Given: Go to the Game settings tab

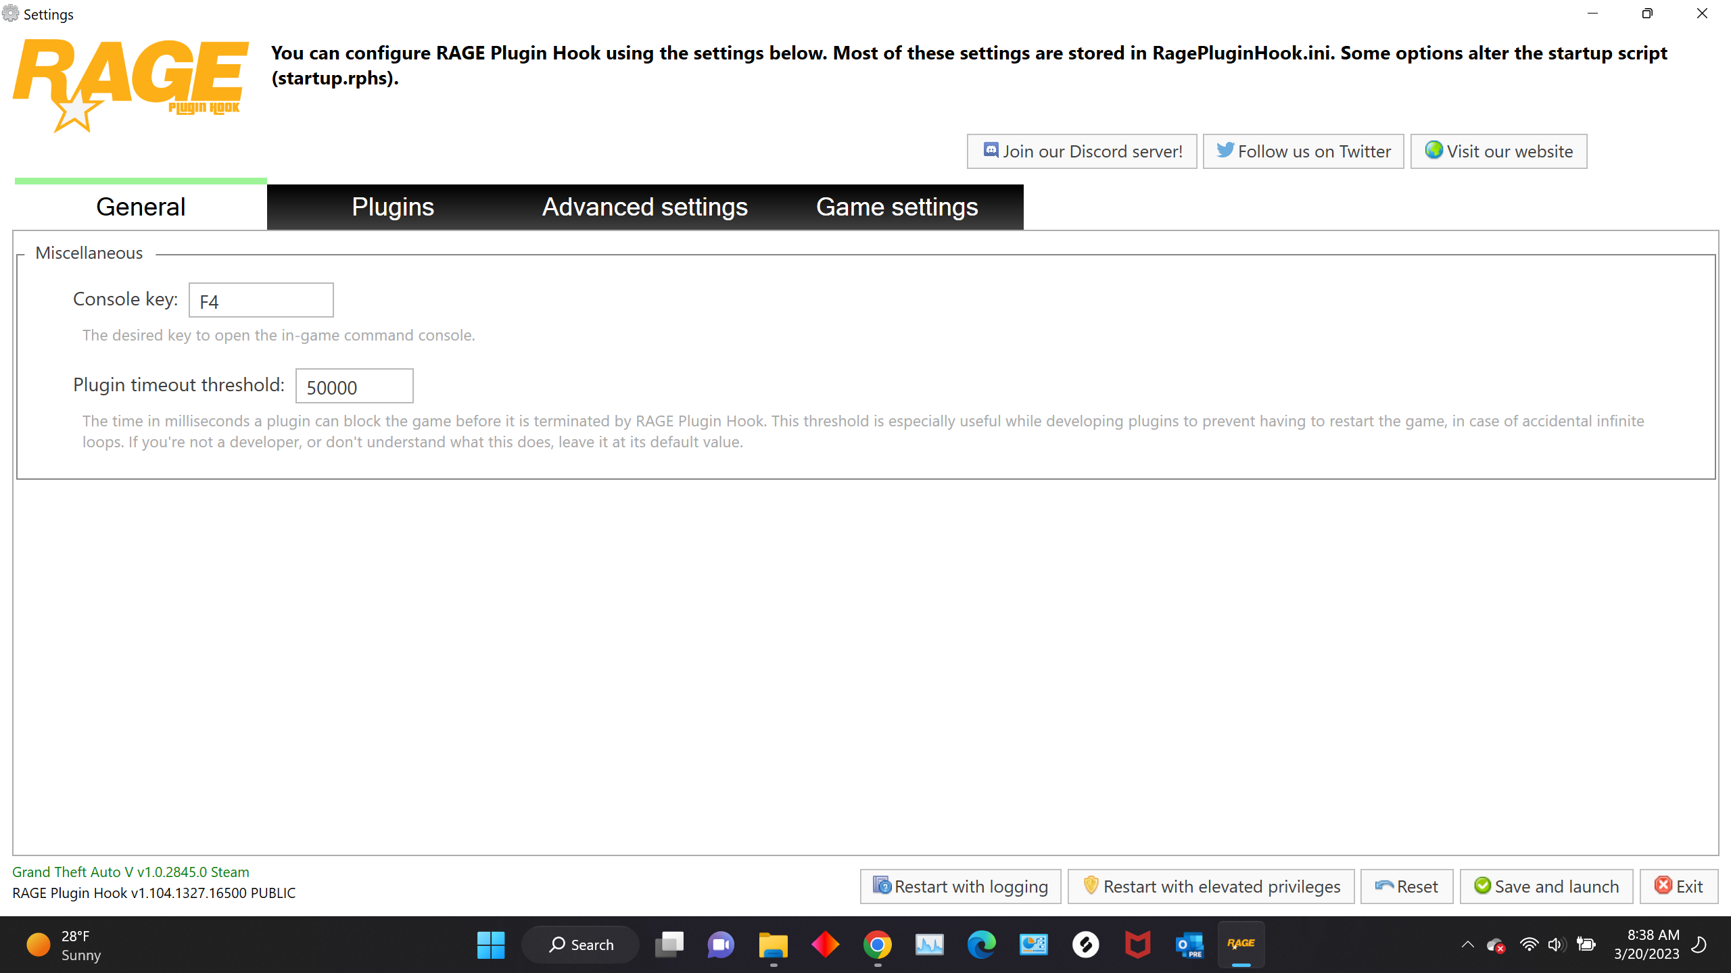Looking at the screenshot, I should [897, 207].
